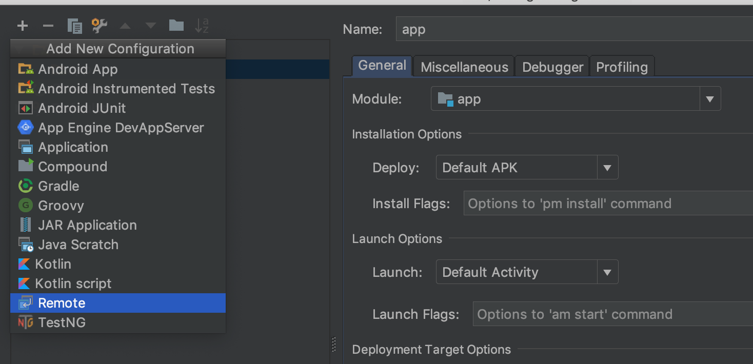This screenshot has width=753, height=364.
Task: Open Edit Defaults wrench icon
Action: pyautogui.click(x=99, y=26)
